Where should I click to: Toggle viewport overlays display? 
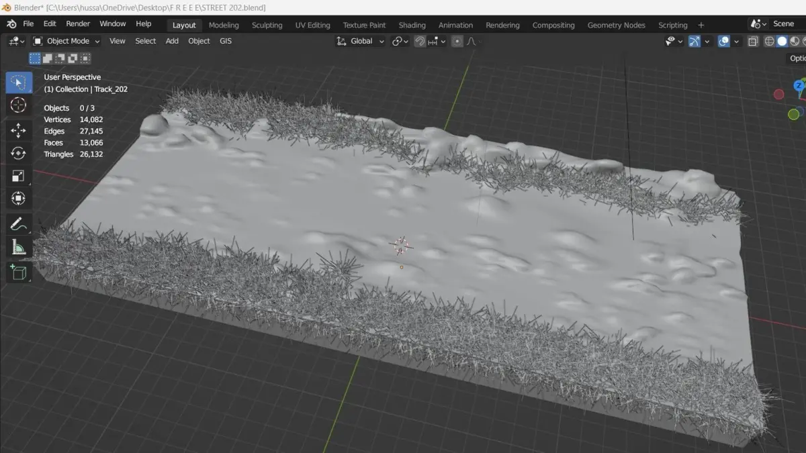coord(724,42)
